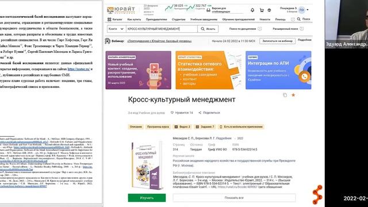Screen dimensions: 368x207
Task: Open webinar link Преподавание с Юрайтом
Action: click(159, 41)
